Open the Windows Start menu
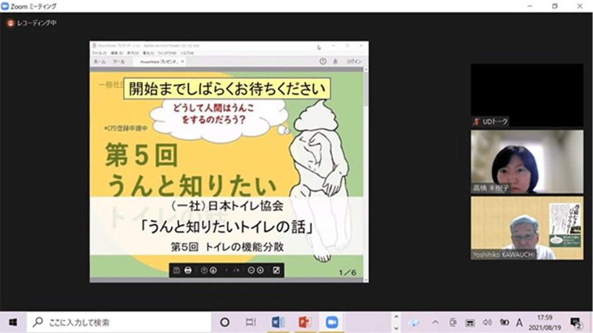Screen dimensions: 593x333 [x=13, y=322]
